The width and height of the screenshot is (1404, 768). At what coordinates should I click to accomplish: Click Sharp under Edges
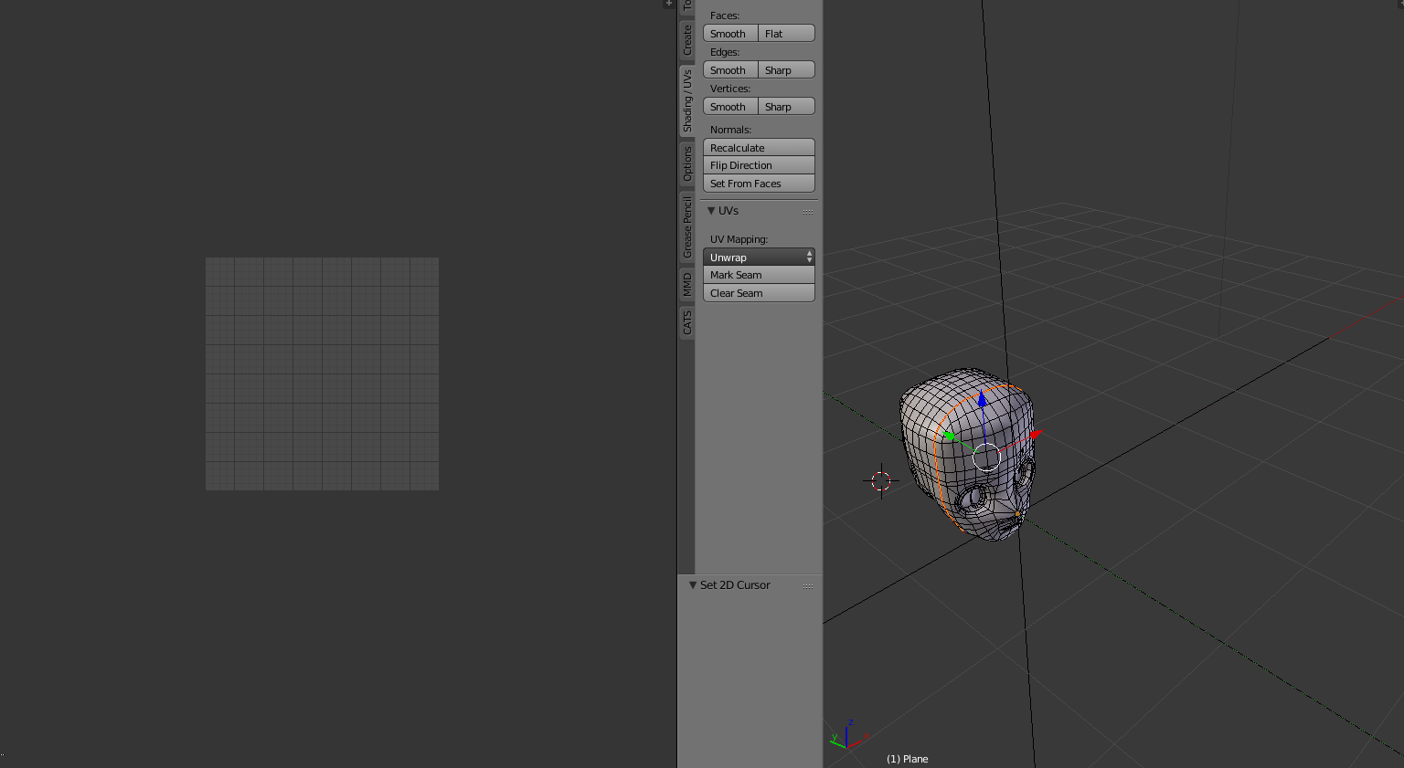tap(786, 70)
